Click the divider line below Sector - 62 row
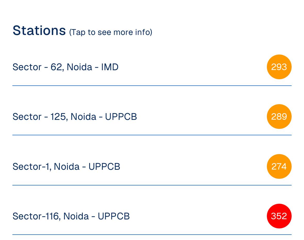The width and height of the screenshot is (304, 240). (152, 86)
